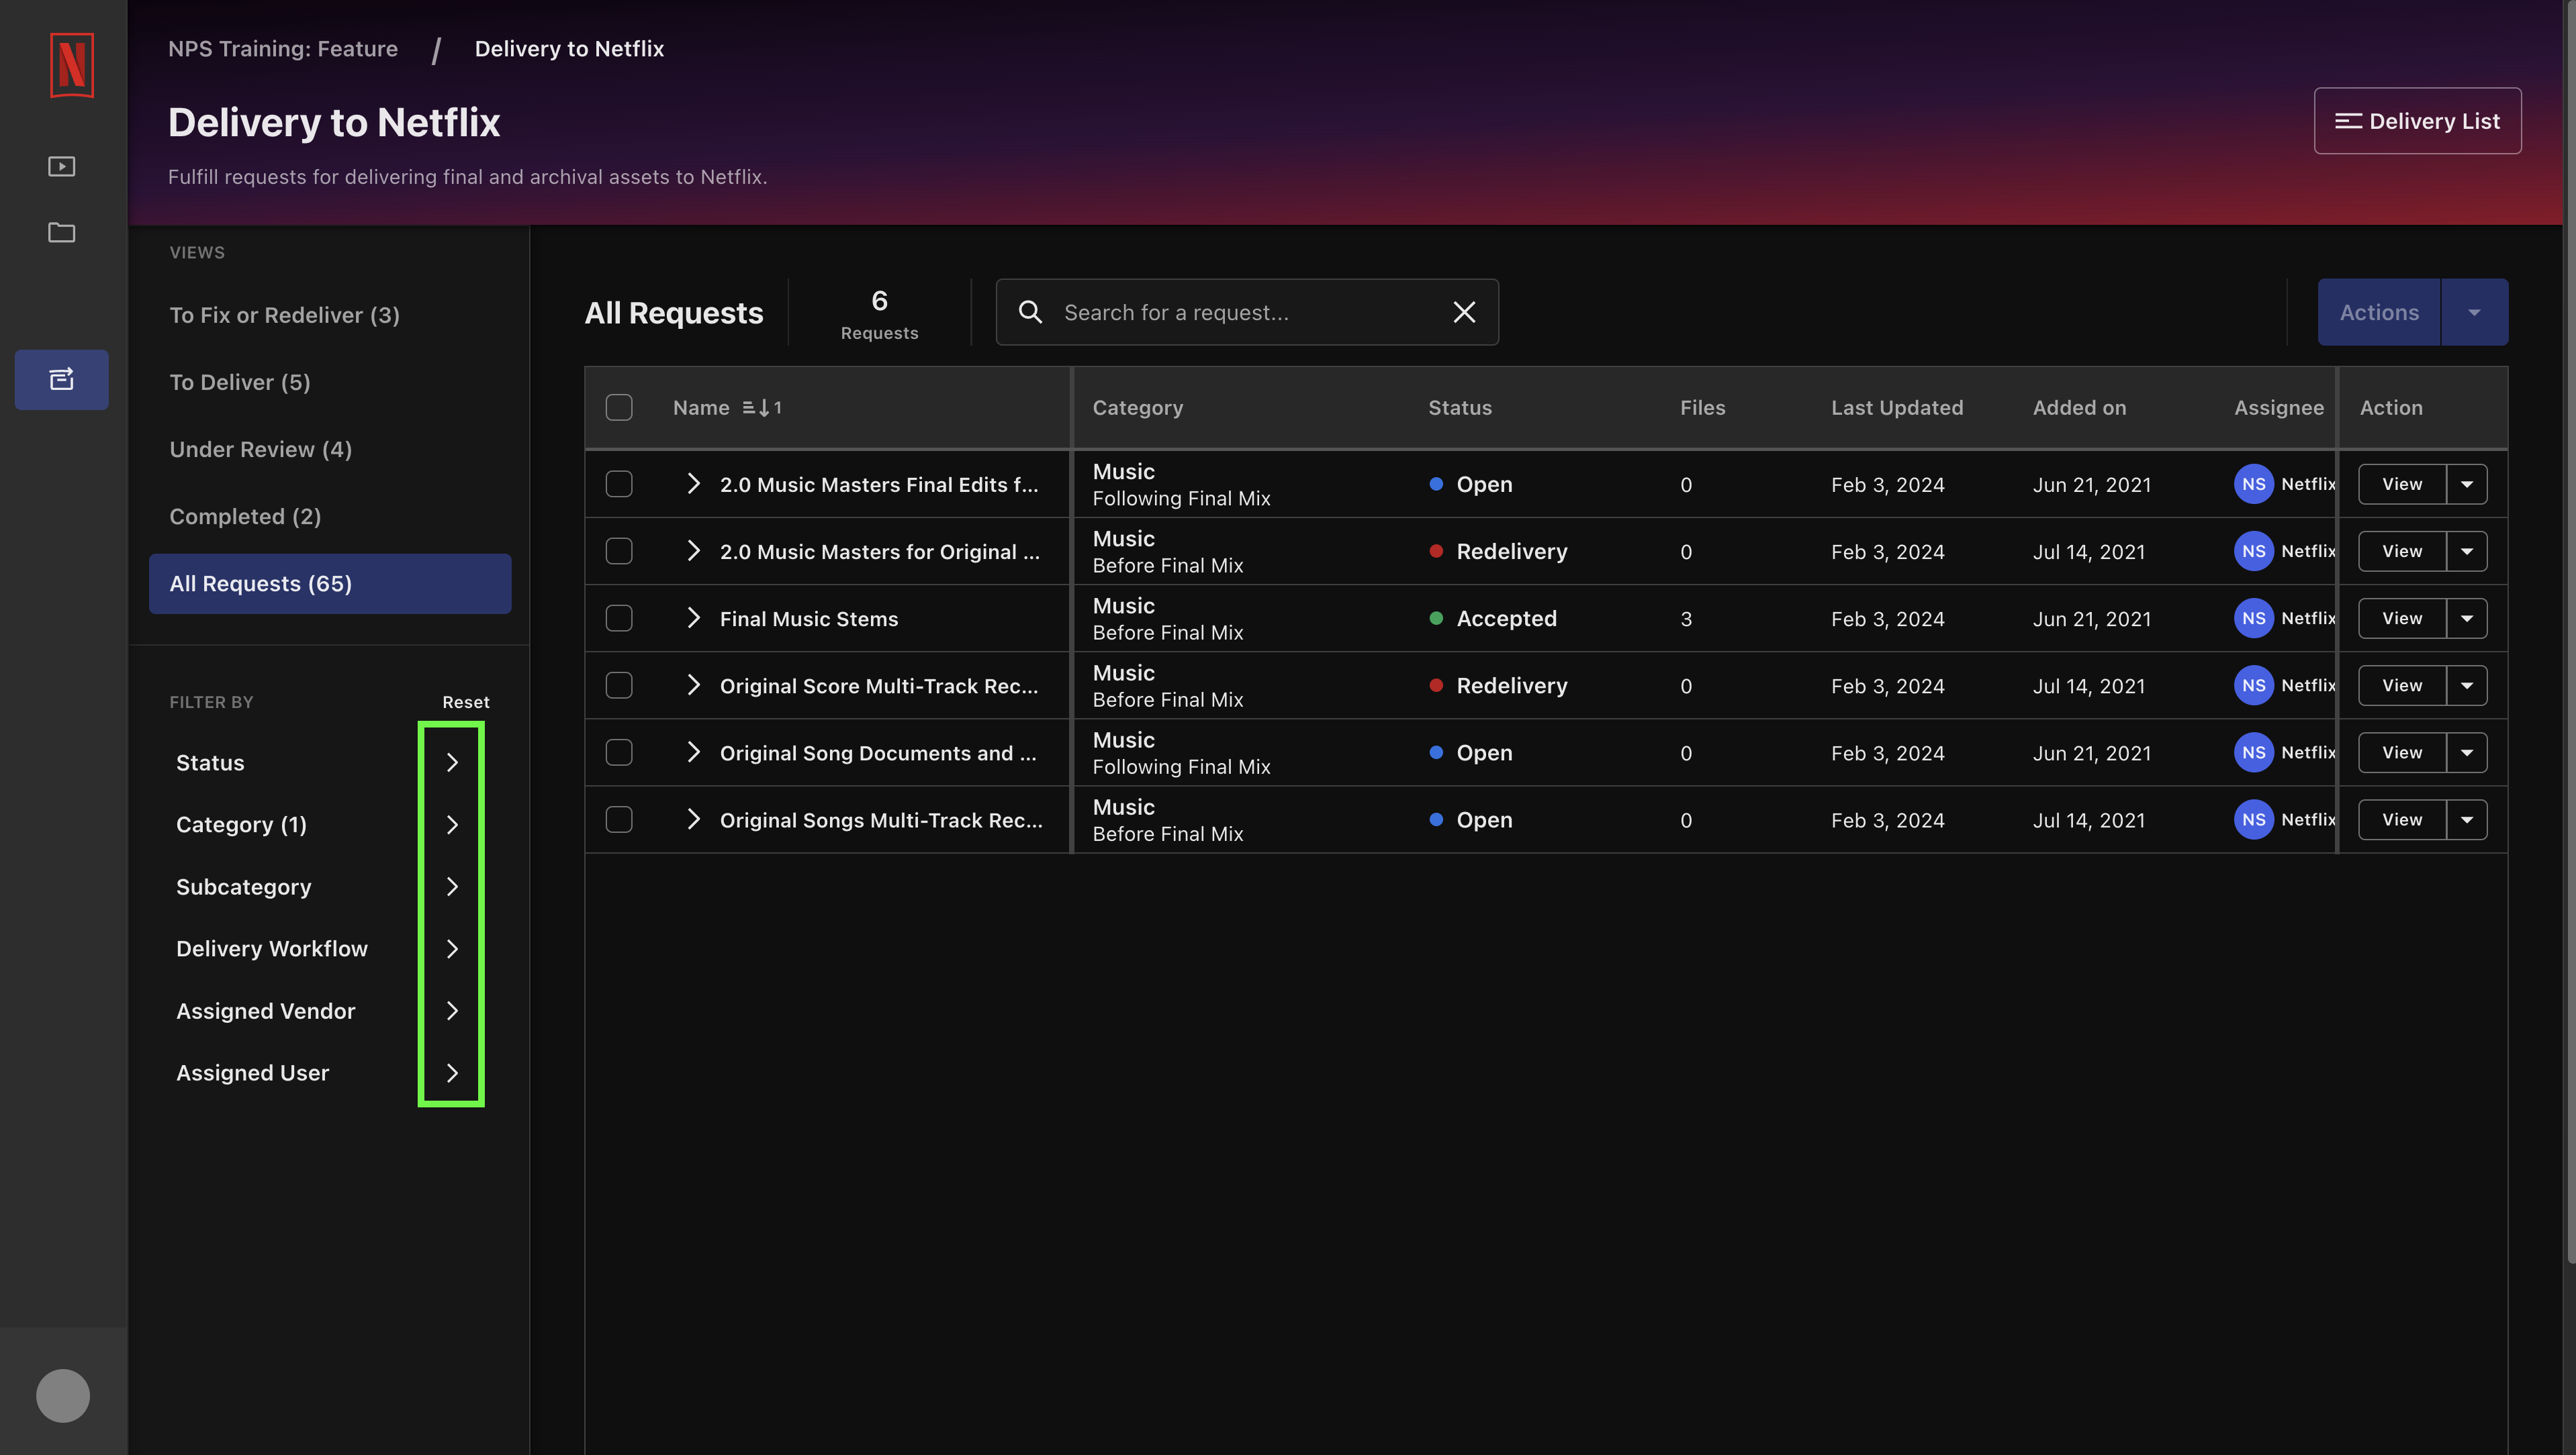Select the All Requests (65) view
This screenshot has height=1455, width=2576.
pos(330,584)
